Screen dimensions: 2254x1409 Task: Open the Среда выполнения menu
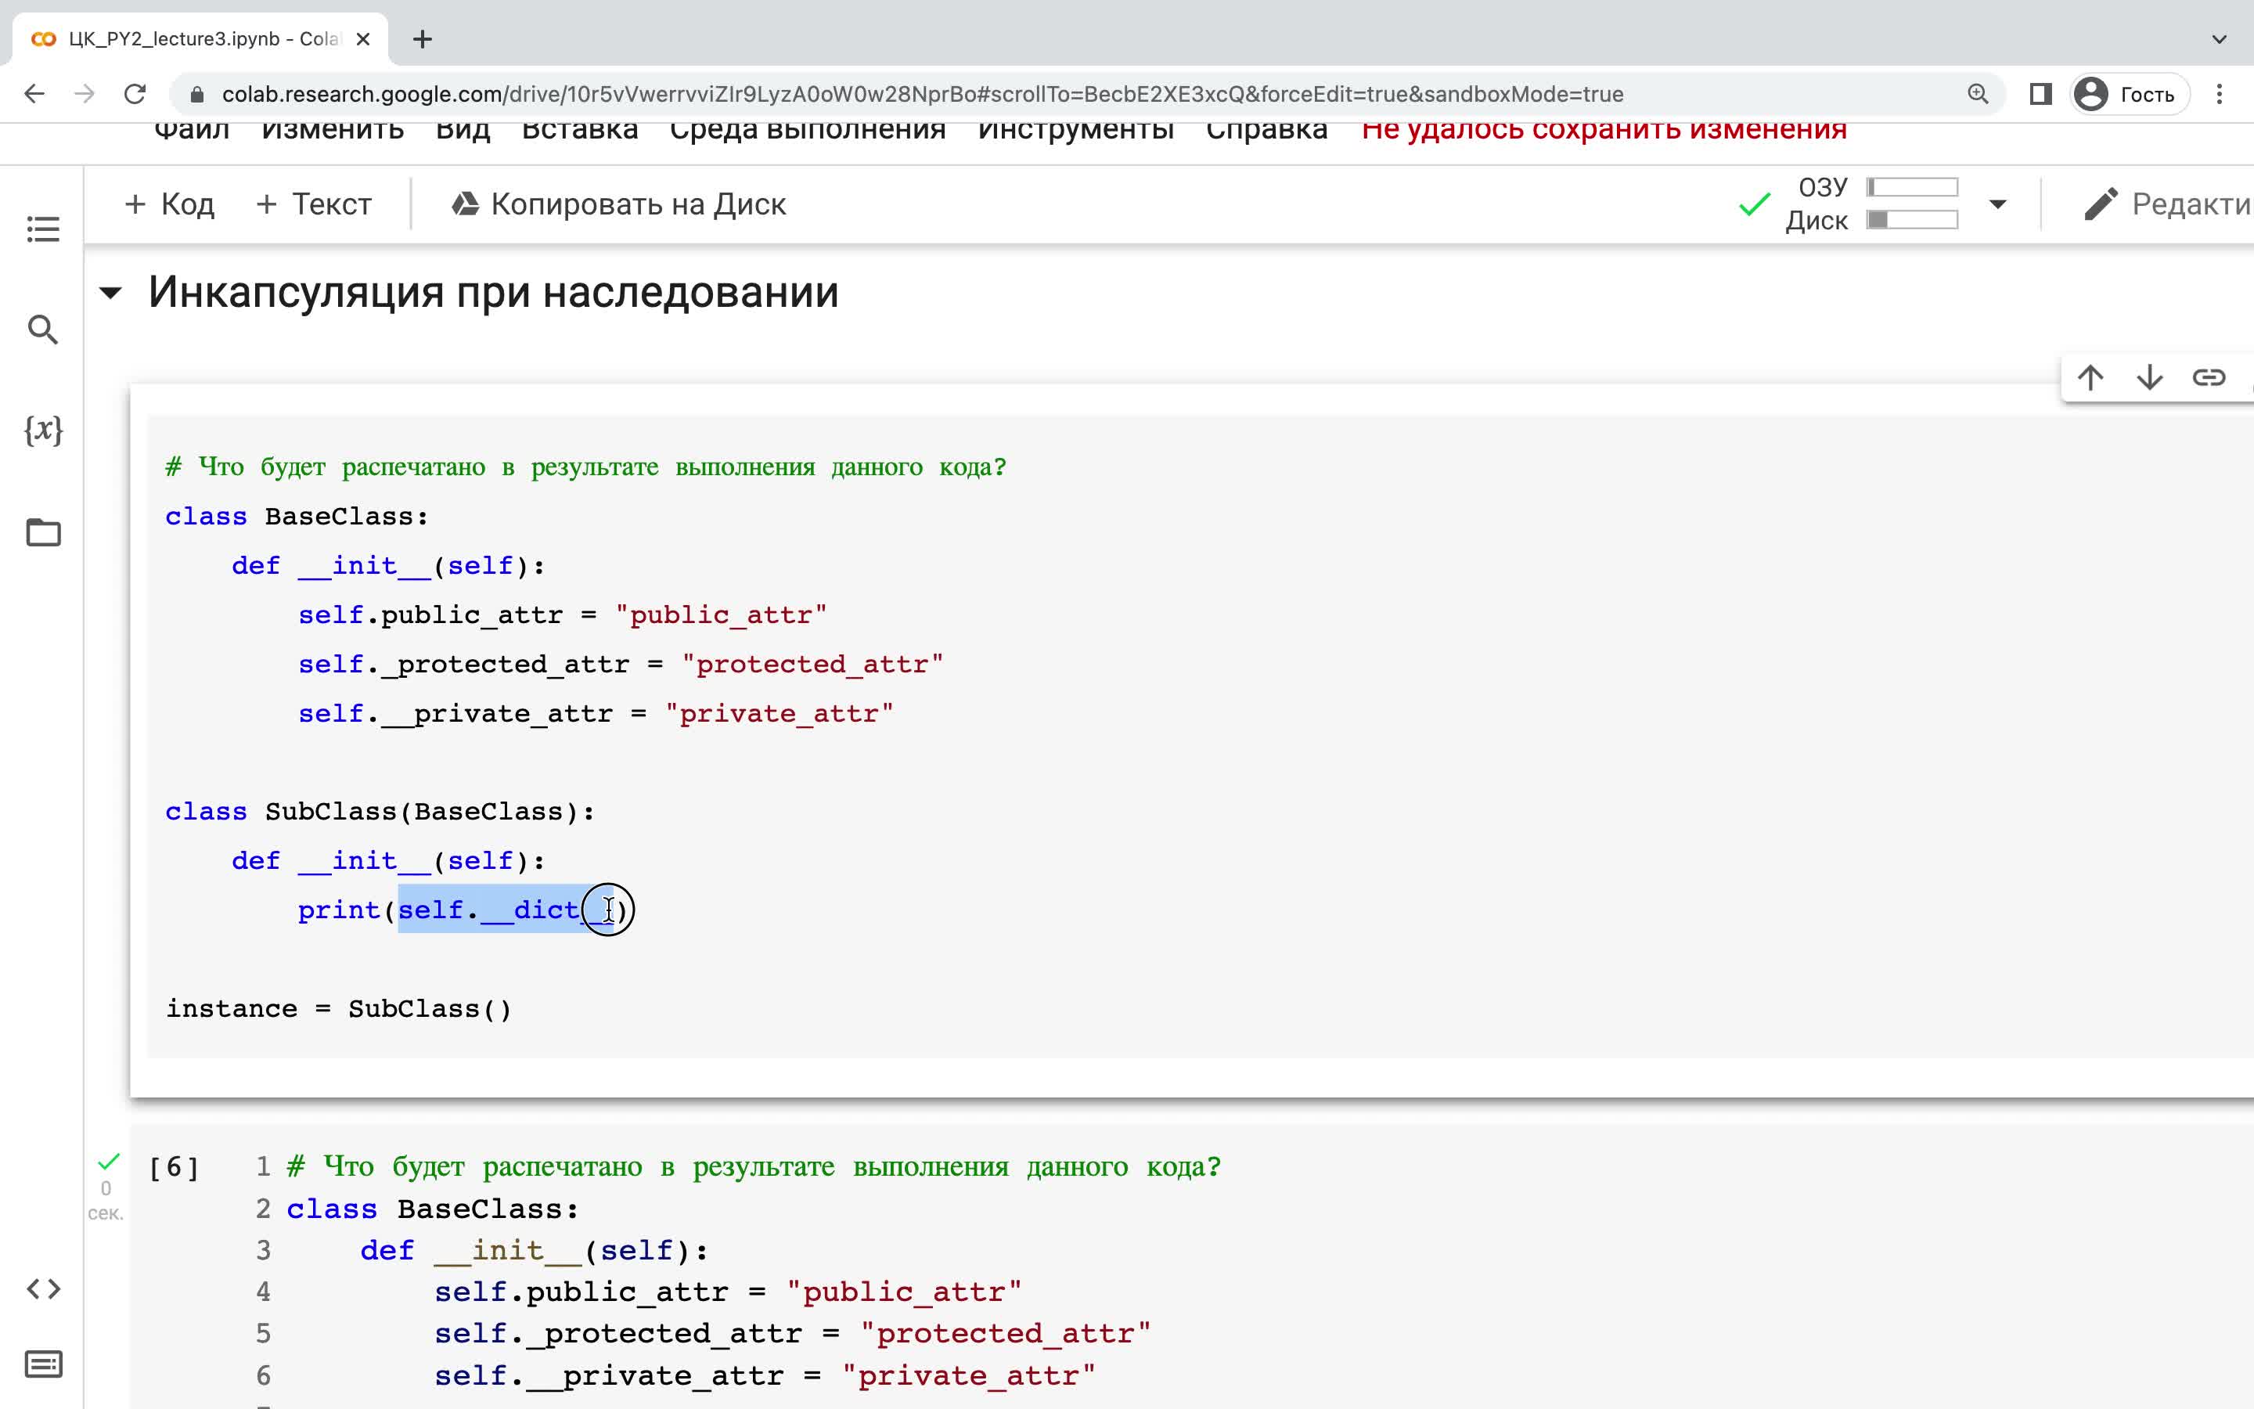(808, 129)
